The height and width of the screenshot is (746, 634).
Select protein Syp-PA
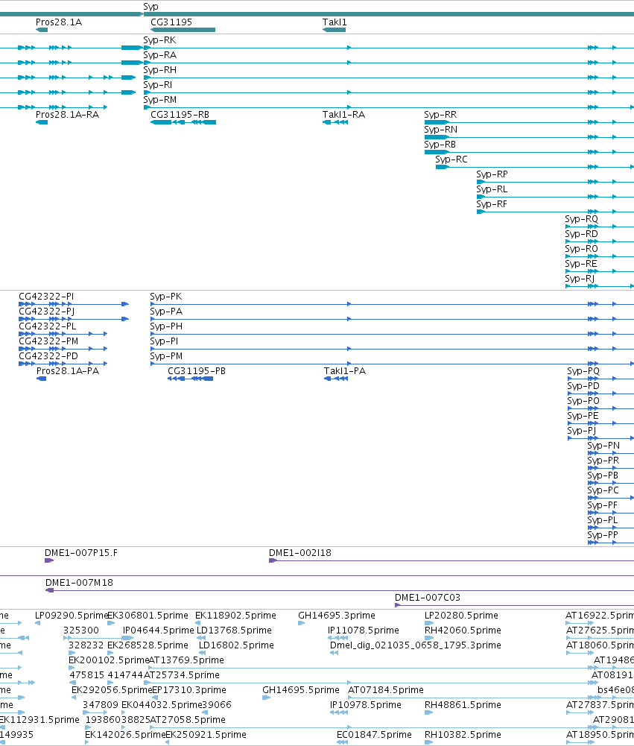pos(166,312)
